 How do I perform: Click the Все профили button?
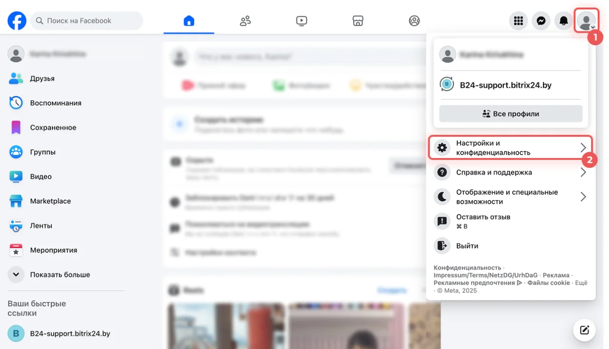coord(511,114)
